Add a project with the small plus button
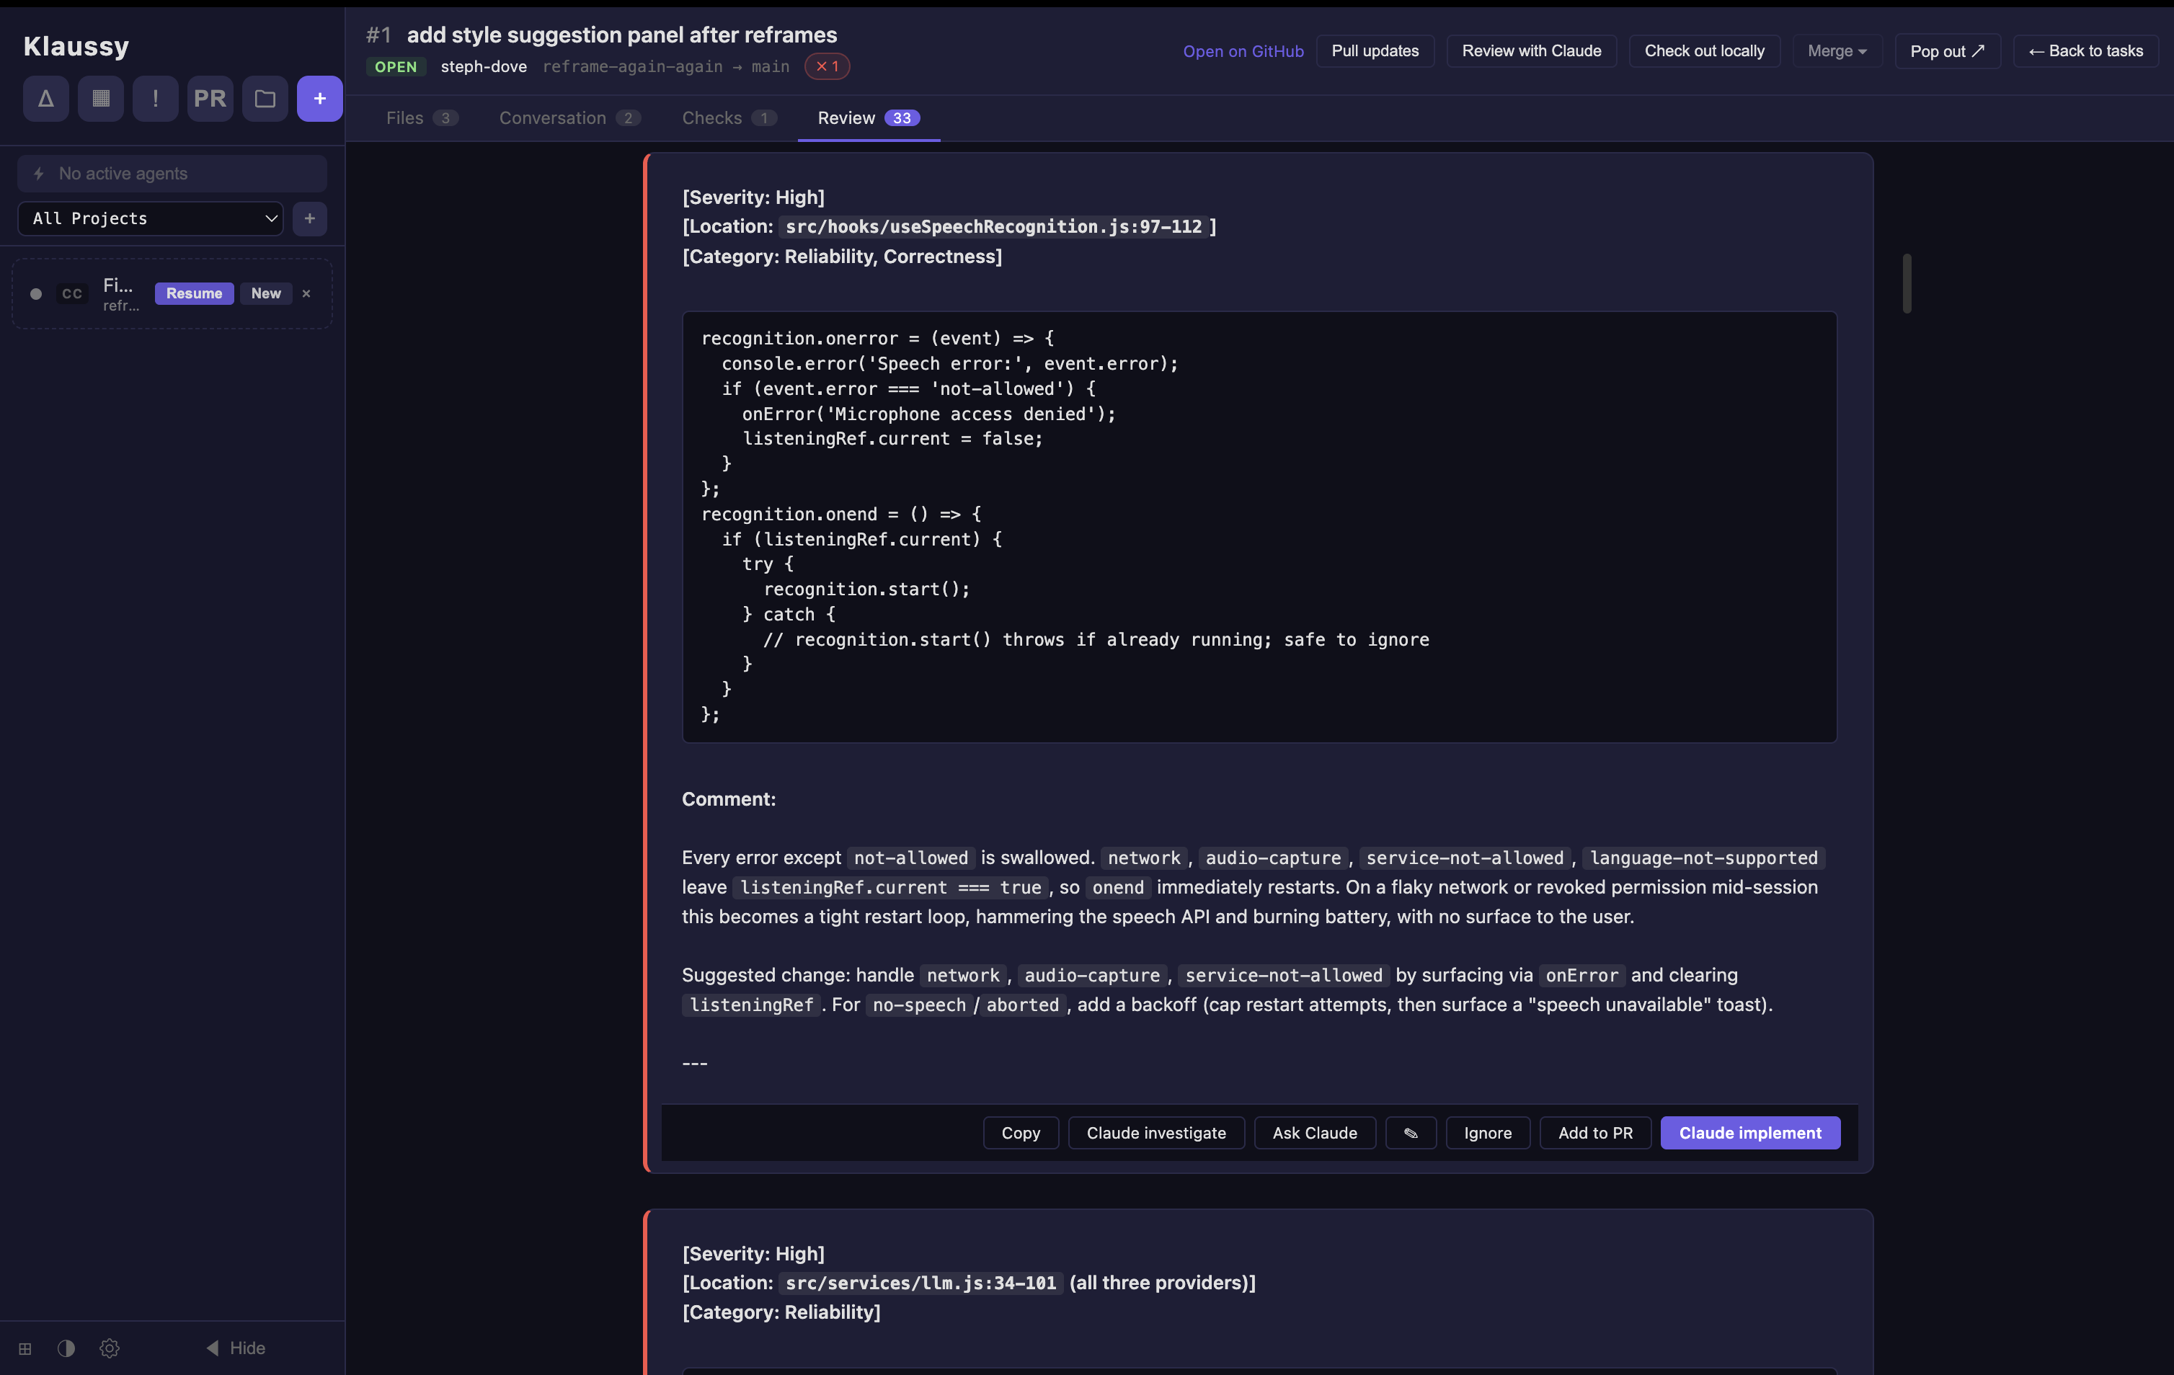Screen dimensions: 2174x1375 pos(310,218)
